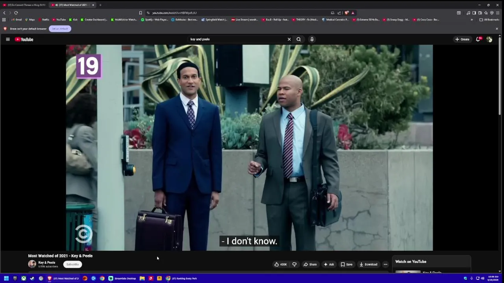Open Leo AI star toolbar icon
The width and height of the screenshot is (504, 283).
click(x=486, y=13)
